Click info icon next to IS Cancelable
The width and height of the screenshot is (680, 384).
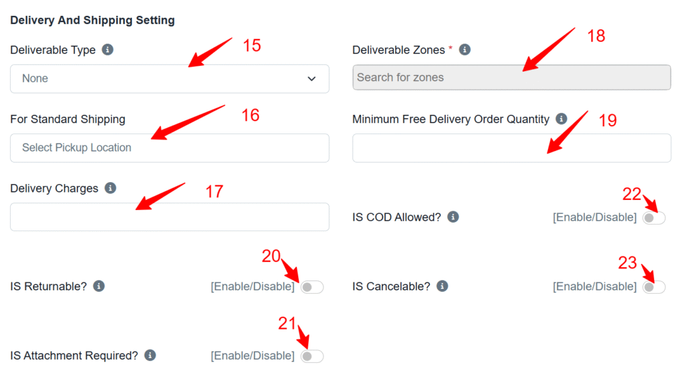(442, 286)
